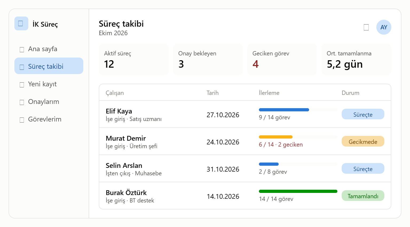Click Süreçte badge for Selin Arslan
This screenshot has height=227, width=410.
[363, 169]
